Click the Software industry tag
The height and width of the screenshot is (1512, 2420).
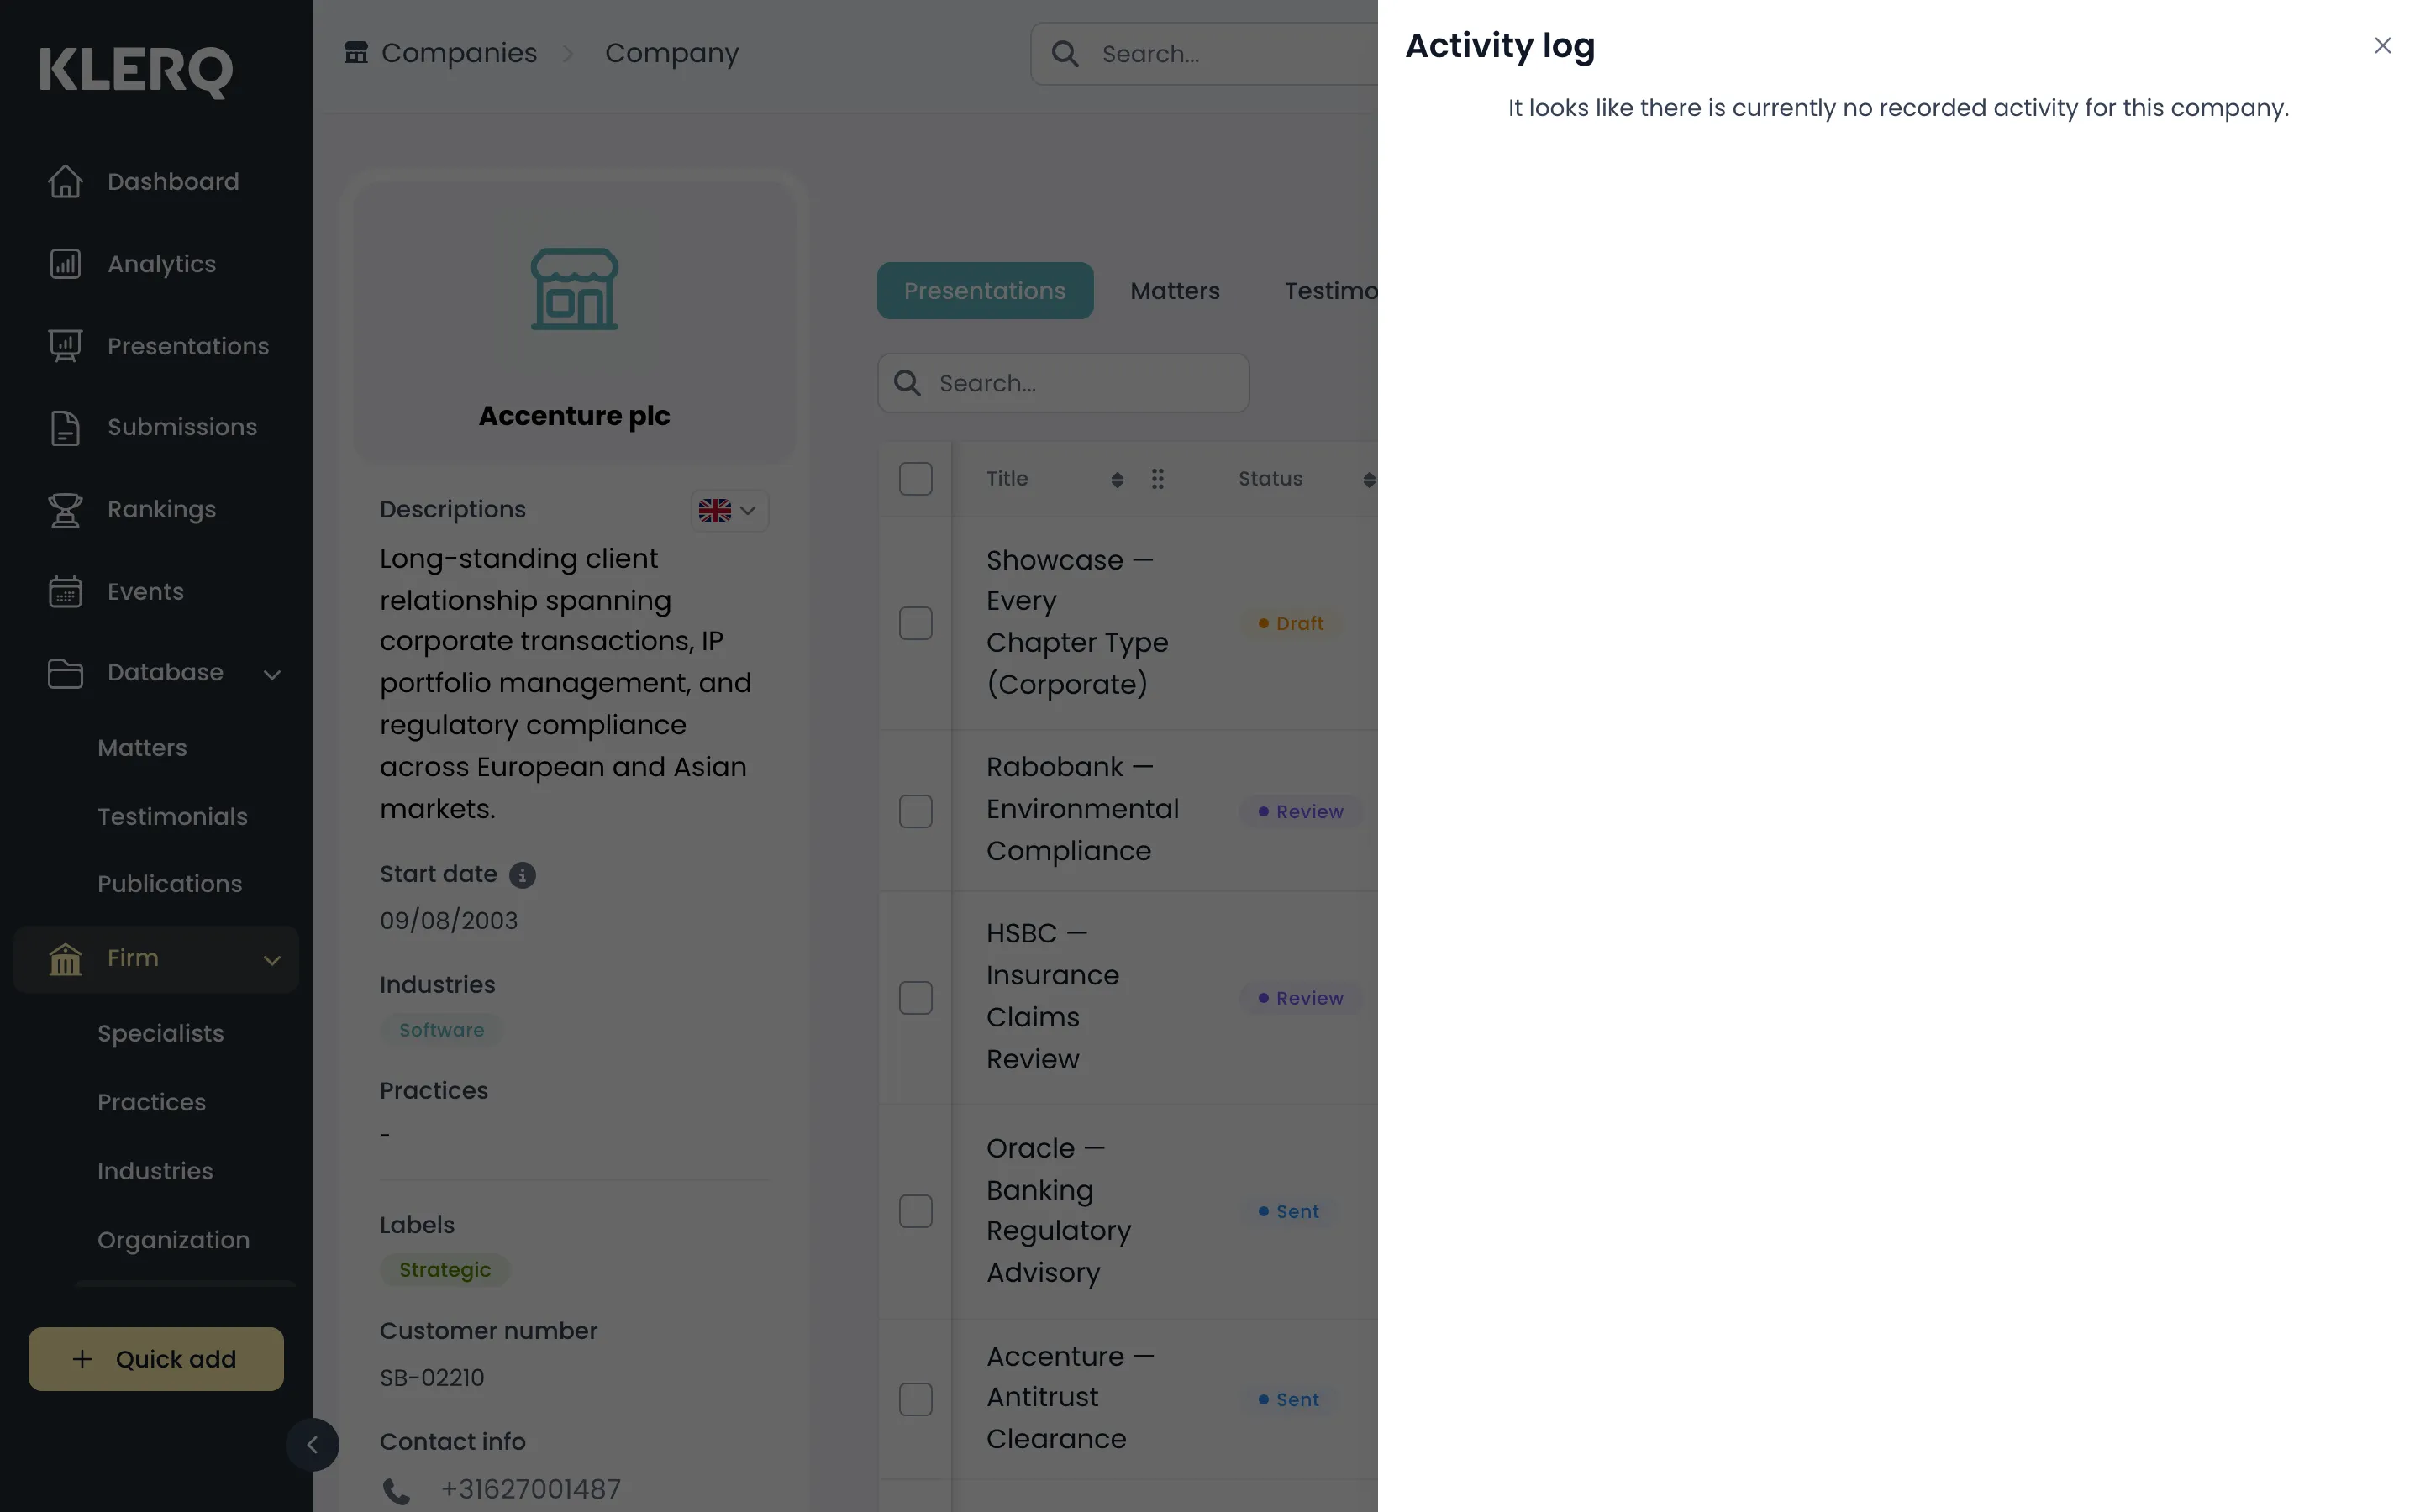441,1030
